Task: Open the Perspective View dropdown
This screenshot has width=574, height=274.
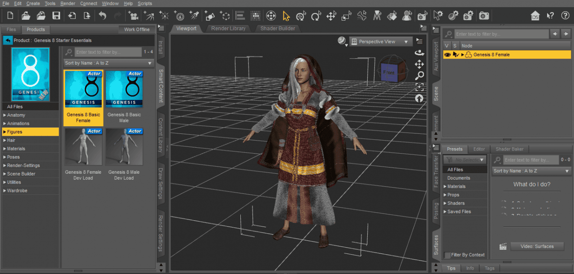Action: (380, 41)
